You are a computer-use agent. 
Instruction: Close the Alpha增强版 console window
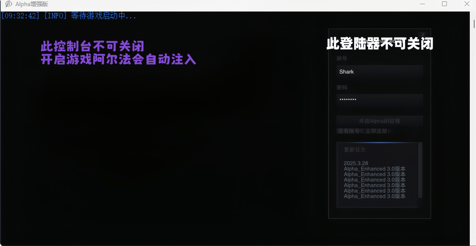coord(467,4)
